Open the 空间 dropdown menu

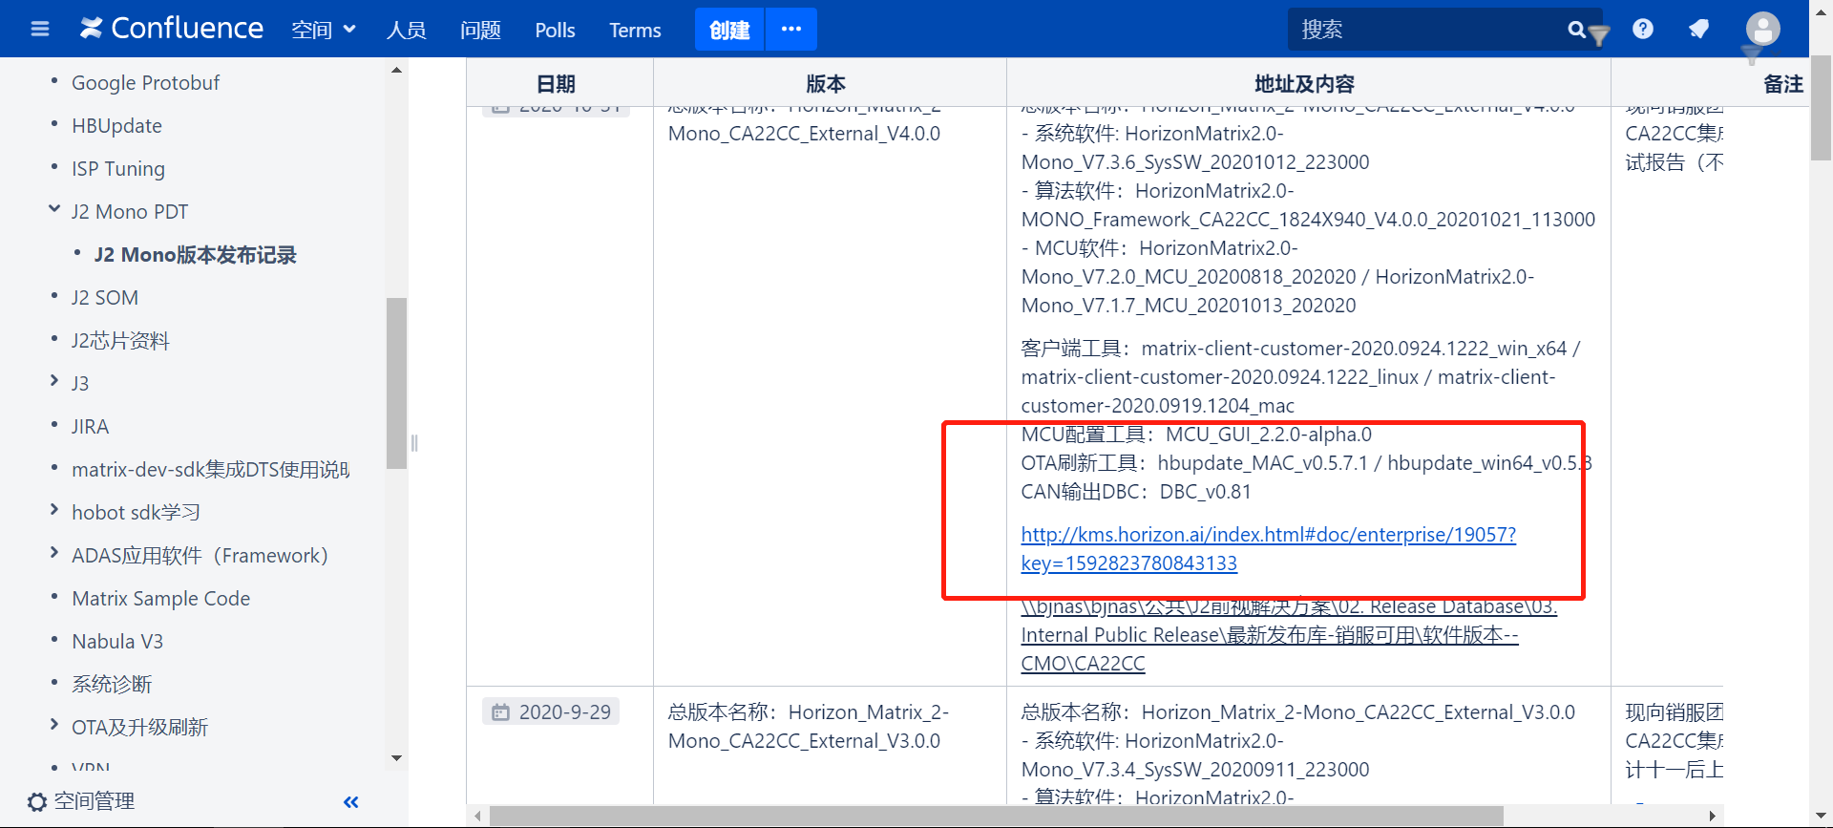pyautogui.click(x=324, y=30)
